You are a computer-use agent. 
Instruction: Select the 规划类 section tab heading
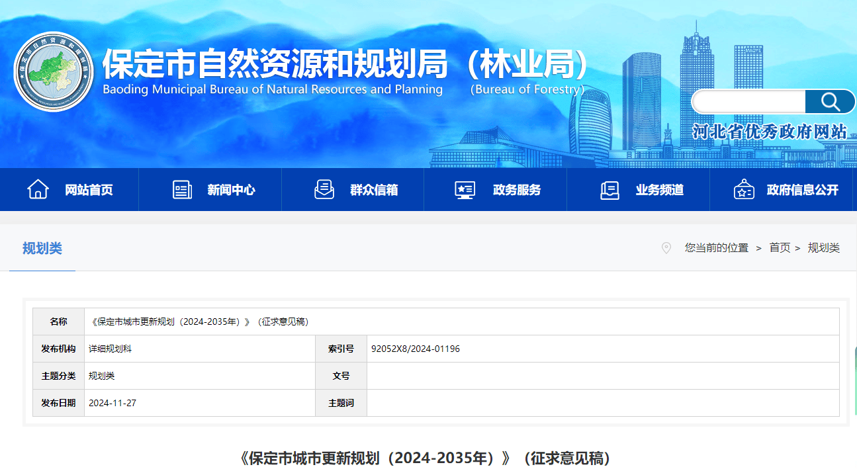[42, 248]
